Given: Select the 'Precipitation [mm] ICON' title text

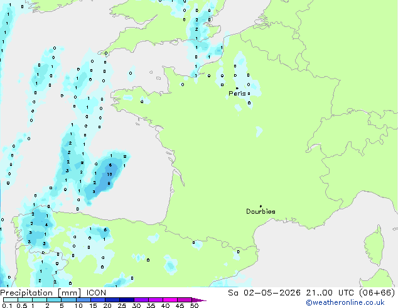Looking at the screenshot, I should pos(53,293).
